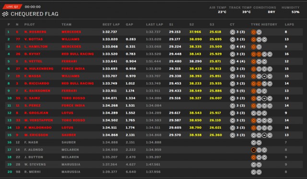The width and height of the screenshot is (307, 179).
Task: Click humidity 53% value
Action: (295, 12)
